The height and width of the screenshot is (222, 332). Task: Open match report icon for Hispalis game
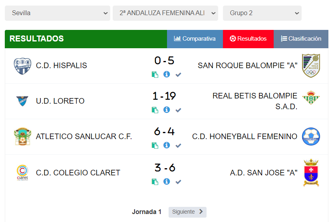pos(155,75)
